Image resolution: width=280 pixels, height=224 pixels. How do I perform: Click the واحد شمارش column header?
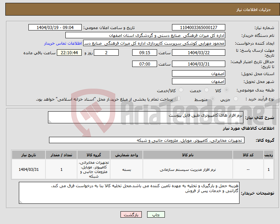tap(126, 155)
